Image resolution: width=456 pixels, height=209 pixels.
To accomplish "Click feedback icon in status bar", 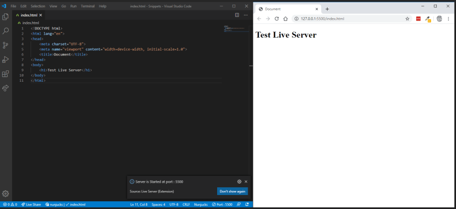I will [x=239, y=204].
